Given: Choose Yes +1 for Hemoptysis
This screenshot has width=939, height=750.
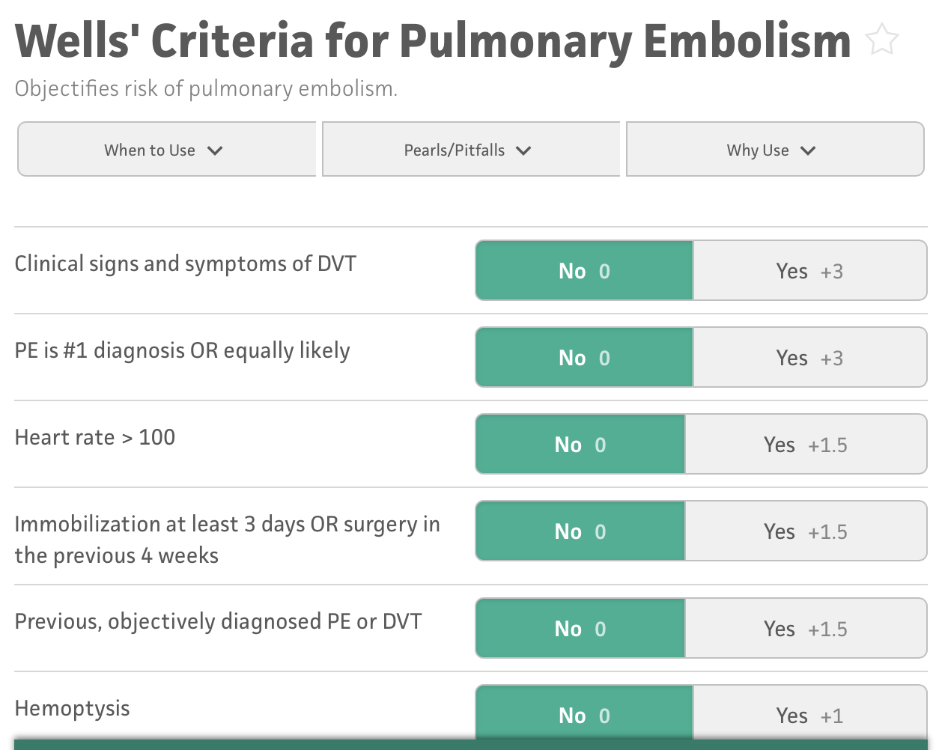Looking at the screenshot, I should tap(809, 714).
